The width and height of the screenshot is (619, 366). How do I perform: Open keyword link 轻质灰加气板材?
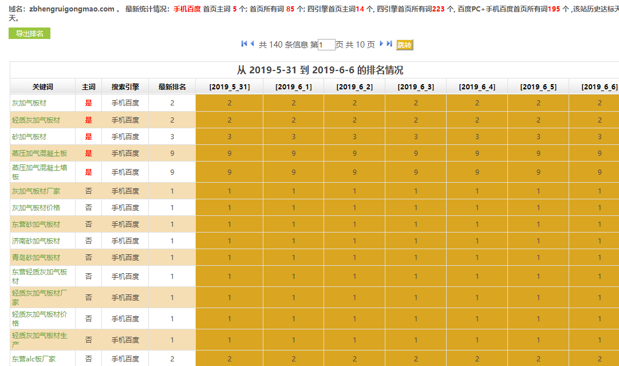36,120
